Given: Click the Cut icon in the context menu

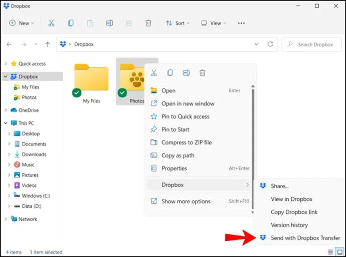Looking at the screenshot, I should pyautogui.click(x=154, y=73).
